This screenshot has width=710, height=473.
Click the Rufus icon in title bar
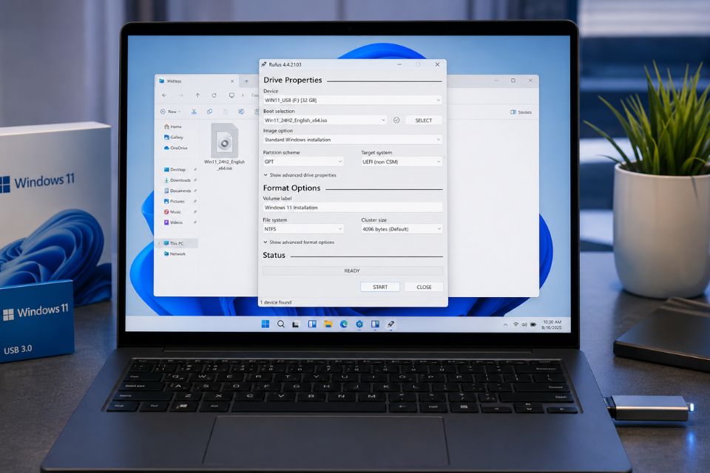point(263,64)
